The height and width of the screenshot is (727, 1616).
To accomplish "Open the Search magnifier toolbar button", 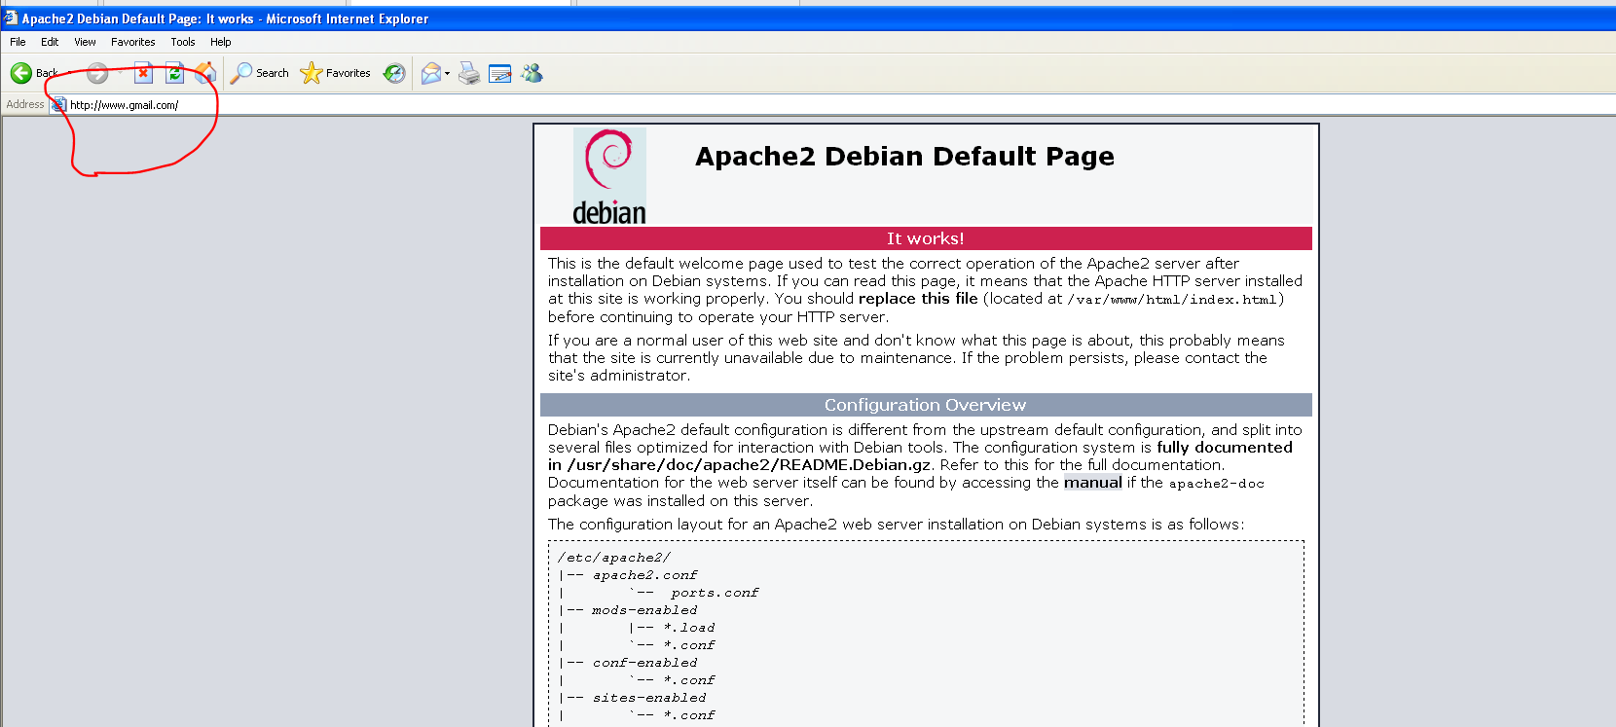I will point(260,73).
